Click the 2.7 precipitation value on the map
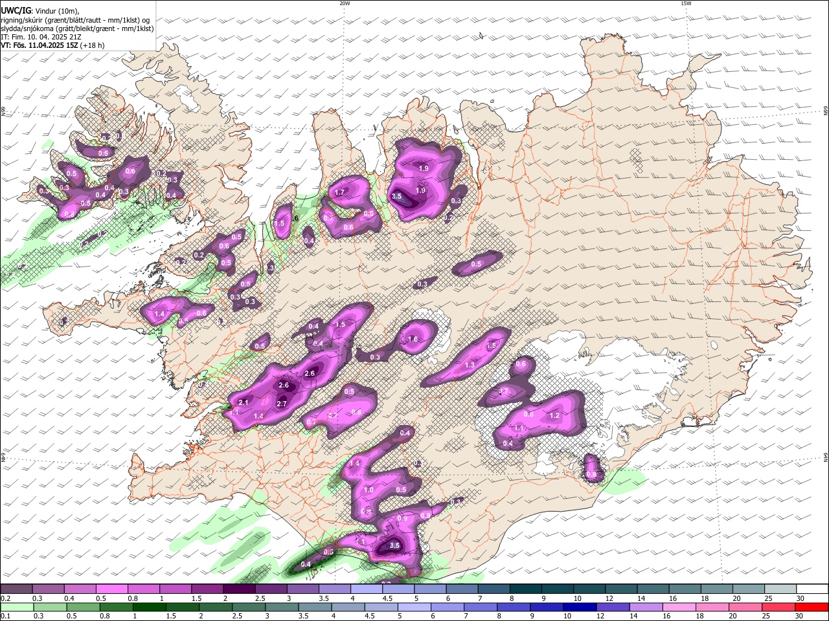 pos(282,404)
